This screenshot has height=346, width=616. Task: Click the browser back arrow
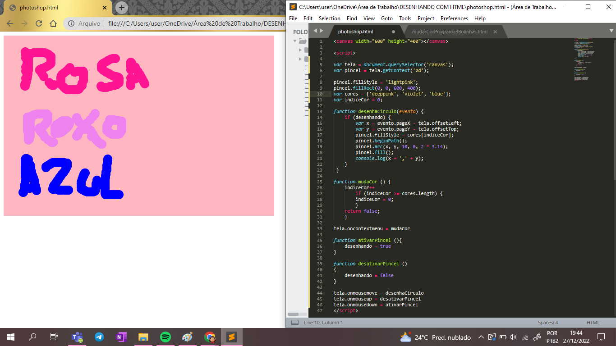pyautogui.click(x=10, y=23)
